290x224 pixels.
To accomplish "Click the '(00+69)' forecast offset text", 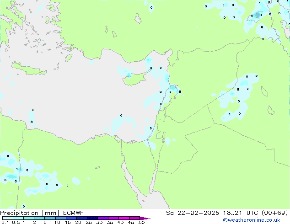I will coord(275,213).
